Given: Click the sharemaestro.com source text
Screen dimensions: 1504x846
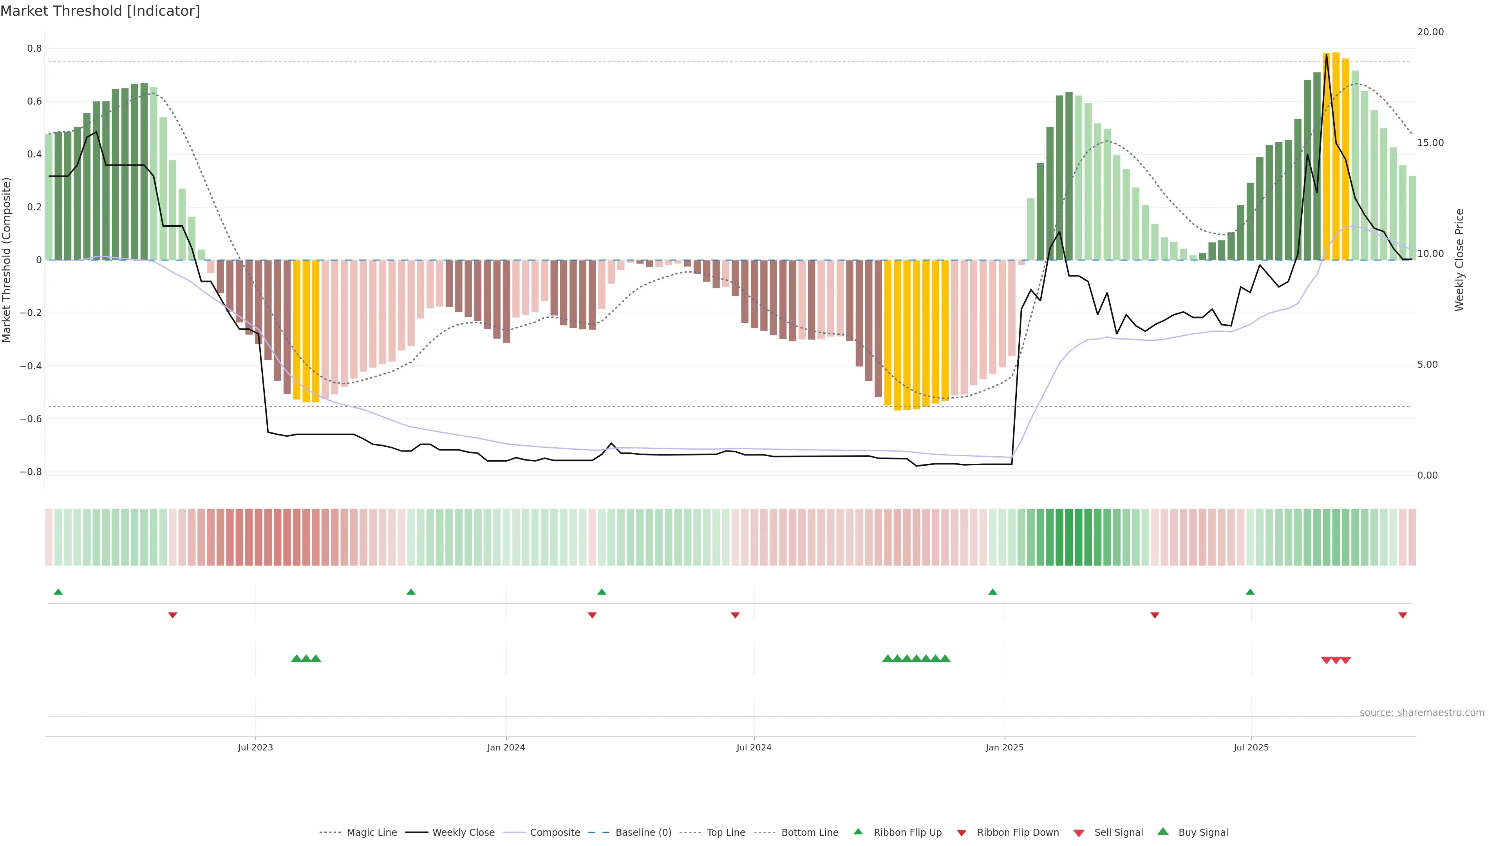Looking at the screenshot, I should coord(1422,712).
